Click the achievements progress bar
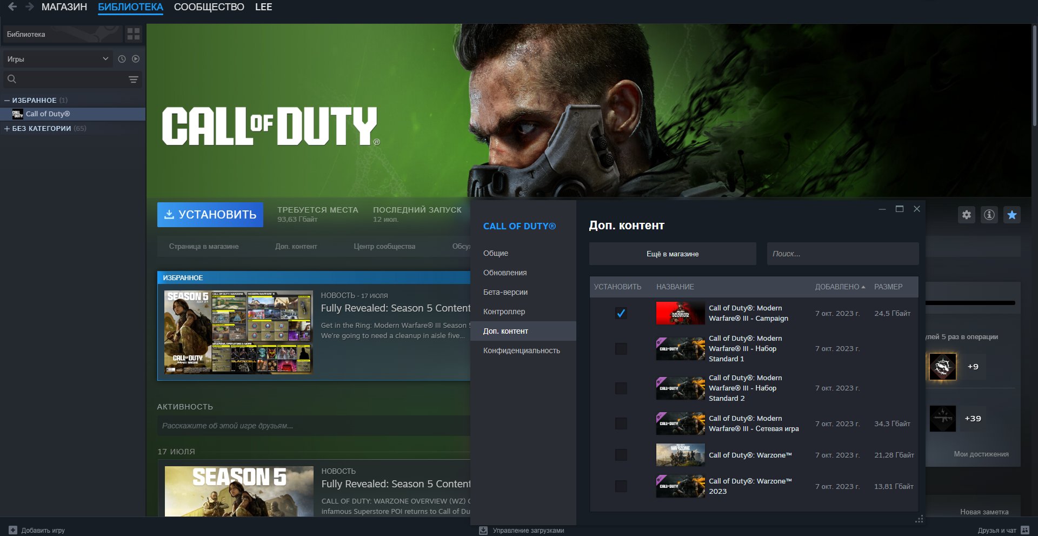Screen dimensions: 1038x536 (x=970, y=303)
